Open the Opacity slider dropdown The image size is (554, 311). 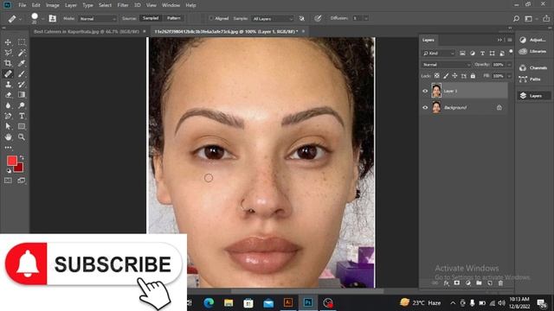click(509, 65)
